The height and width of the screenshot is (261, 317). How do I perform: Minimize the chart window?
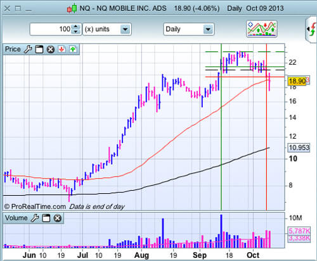(29, 10)
